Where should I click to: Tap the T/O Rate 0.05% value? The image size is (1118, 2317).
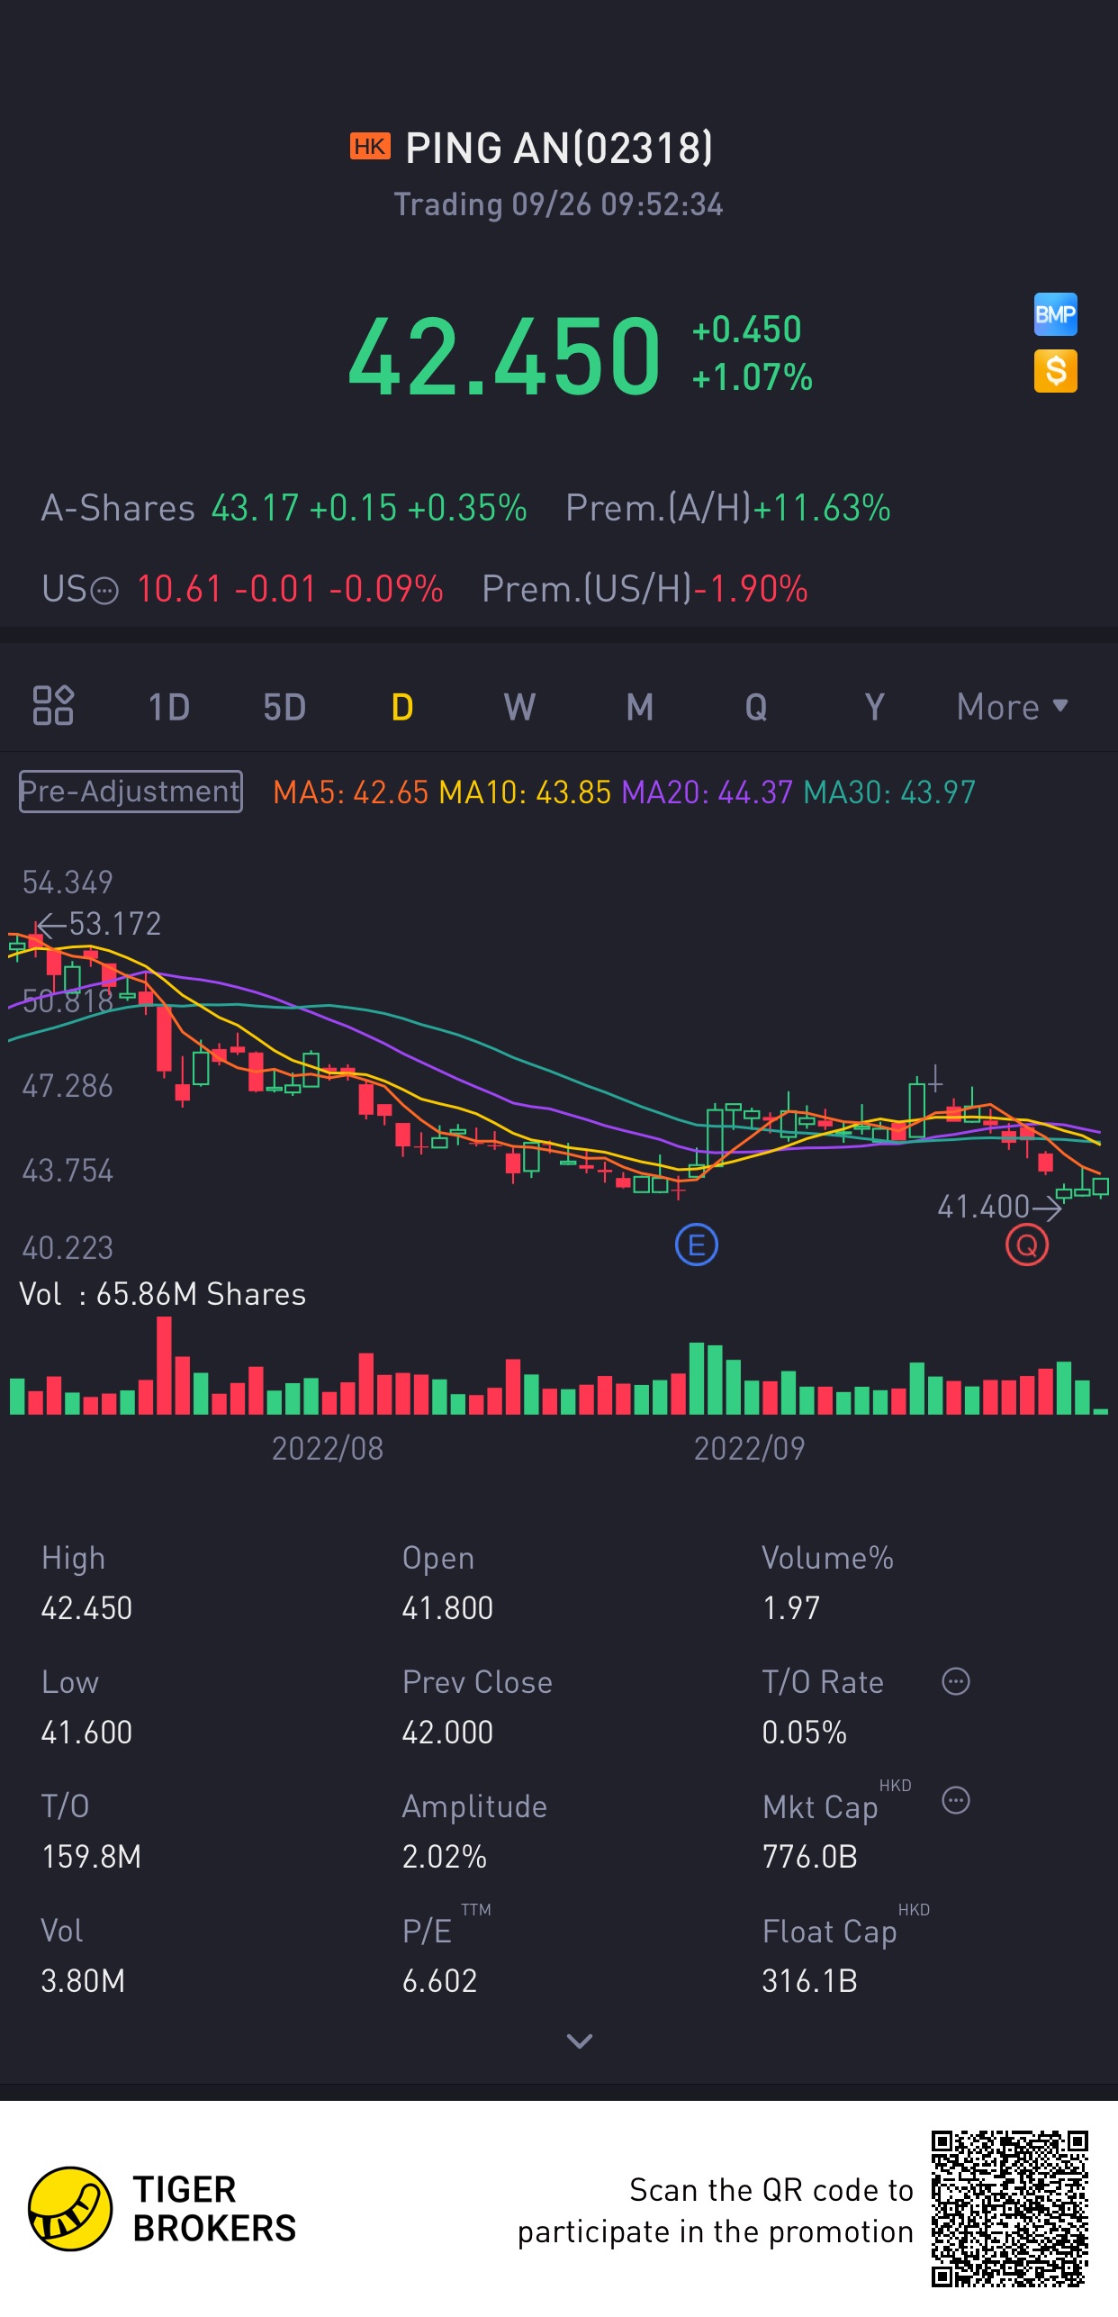click(804, 1732)
